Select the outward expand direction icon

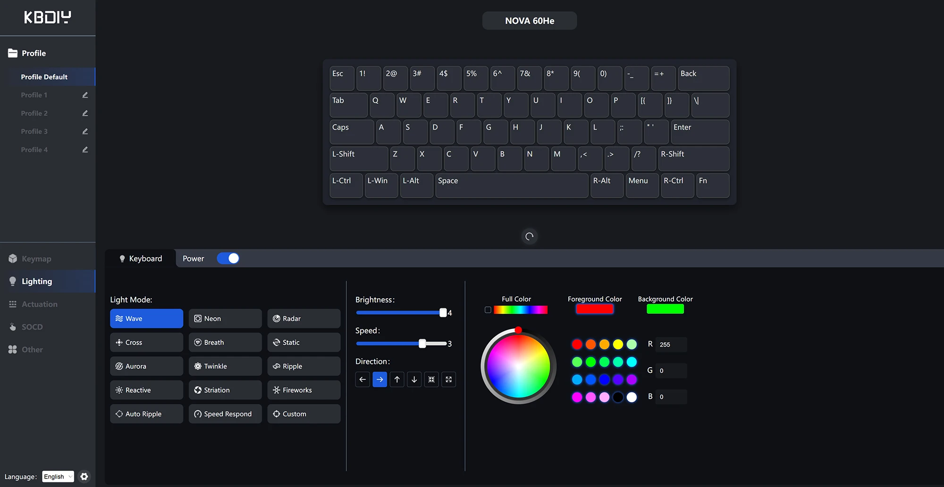449,379
